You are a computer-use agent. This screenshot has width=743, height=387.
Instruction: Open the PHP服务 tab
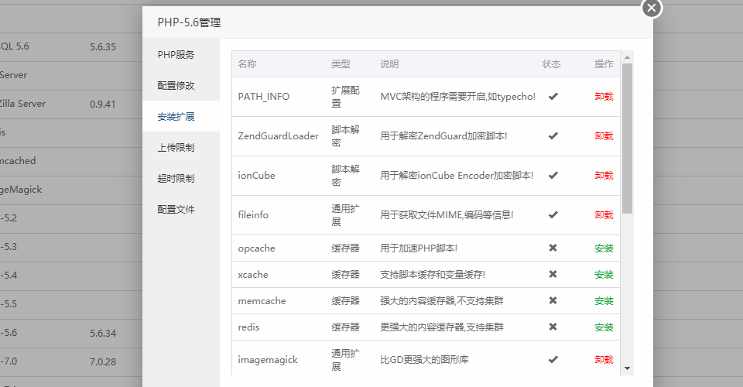pos(176,55)
